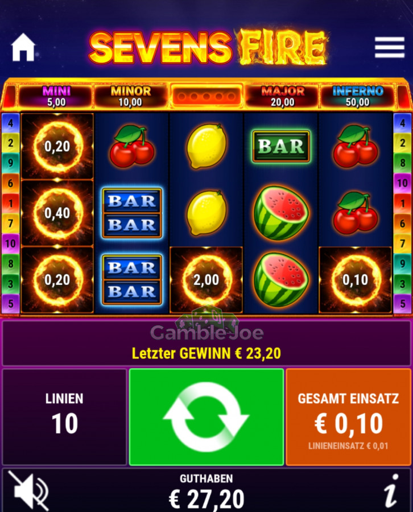
Task: Open the game info icon
Action: [391, 491]
